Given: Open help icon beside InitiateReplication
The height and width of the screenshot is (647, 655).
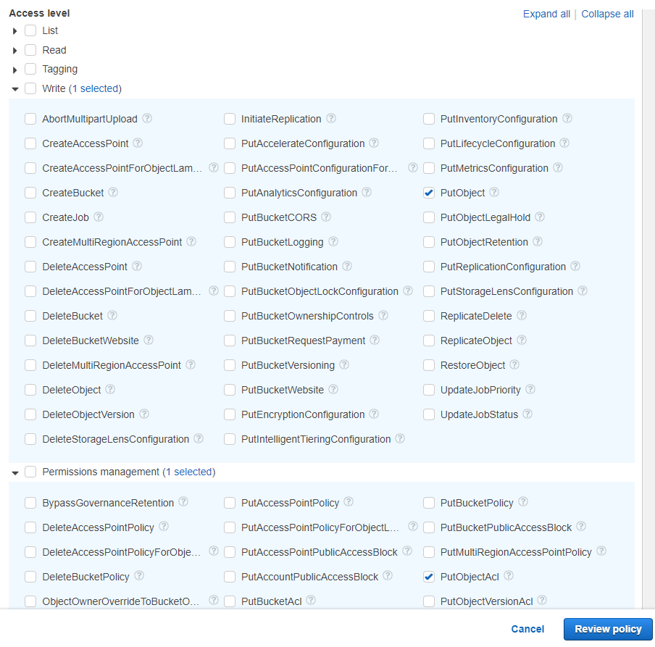Looking at the screenshot, I should [331, 119].
